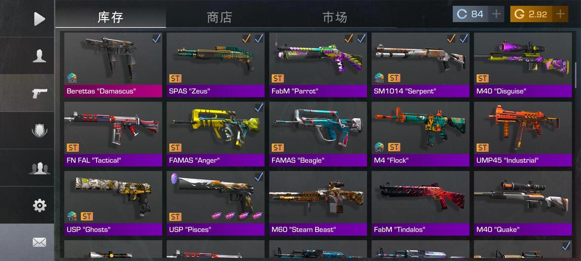Click the play arrow sidebar icon
581x261 pixels.
tap(39, 19)
